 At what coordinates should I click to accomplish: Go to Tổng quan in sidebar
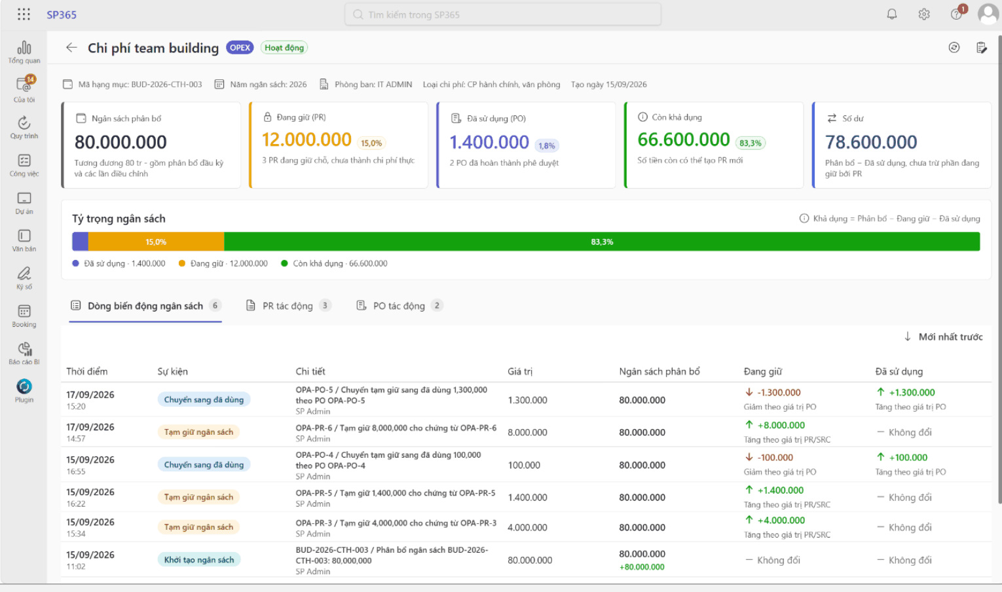click(x=24, y=52)
